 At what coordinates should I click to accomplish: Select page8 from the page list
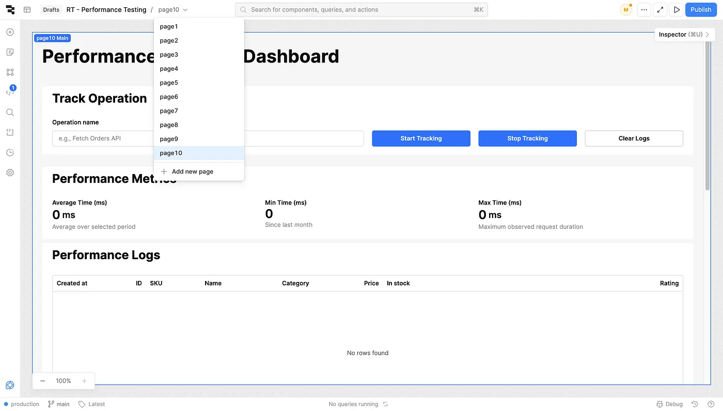(199, 125)
